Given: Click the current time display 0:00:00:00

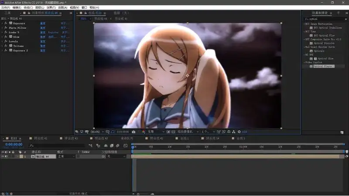Looking at the screenshot, I should tap(14, 145).
